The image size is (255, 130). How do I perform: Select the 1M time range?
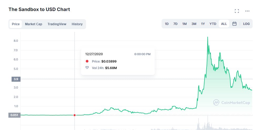pos(184,24)
